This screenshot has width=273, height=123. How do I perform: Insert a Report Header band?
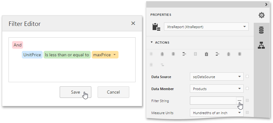click(162, 54)
